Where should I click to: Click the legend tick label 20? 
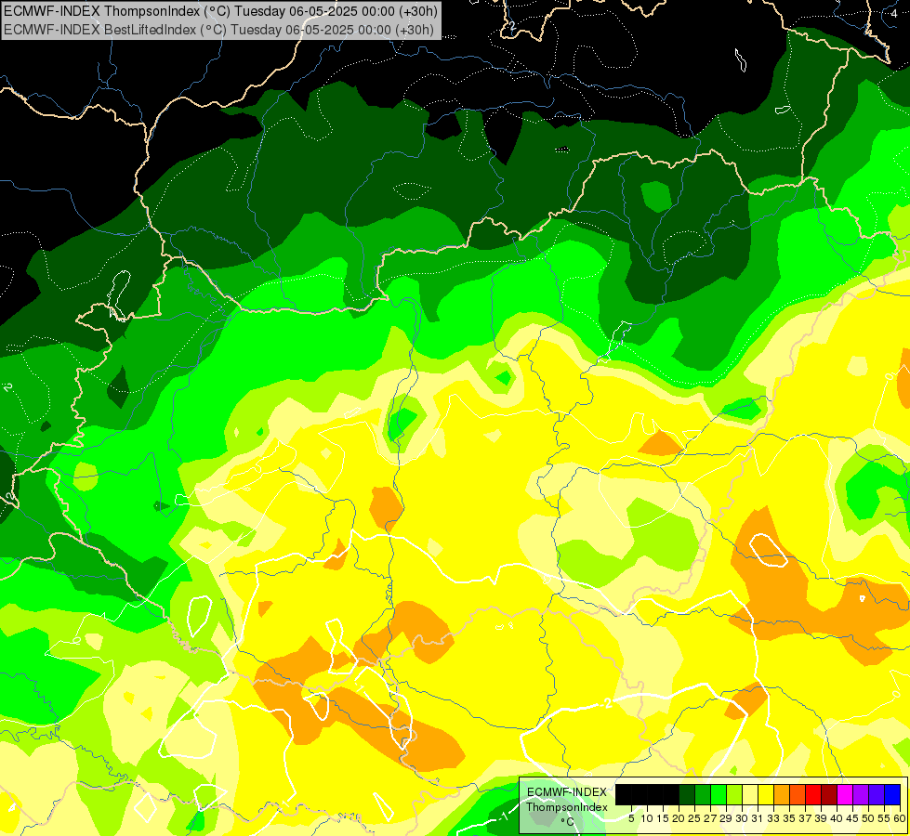[x=679, y=818]
